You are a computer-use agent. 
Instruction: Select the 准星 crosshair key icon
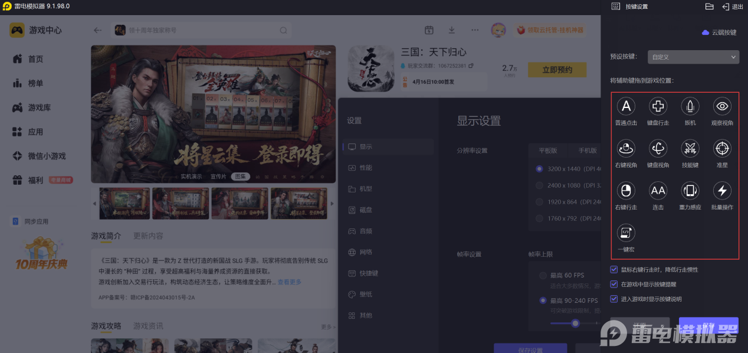[x=722, y=148]
